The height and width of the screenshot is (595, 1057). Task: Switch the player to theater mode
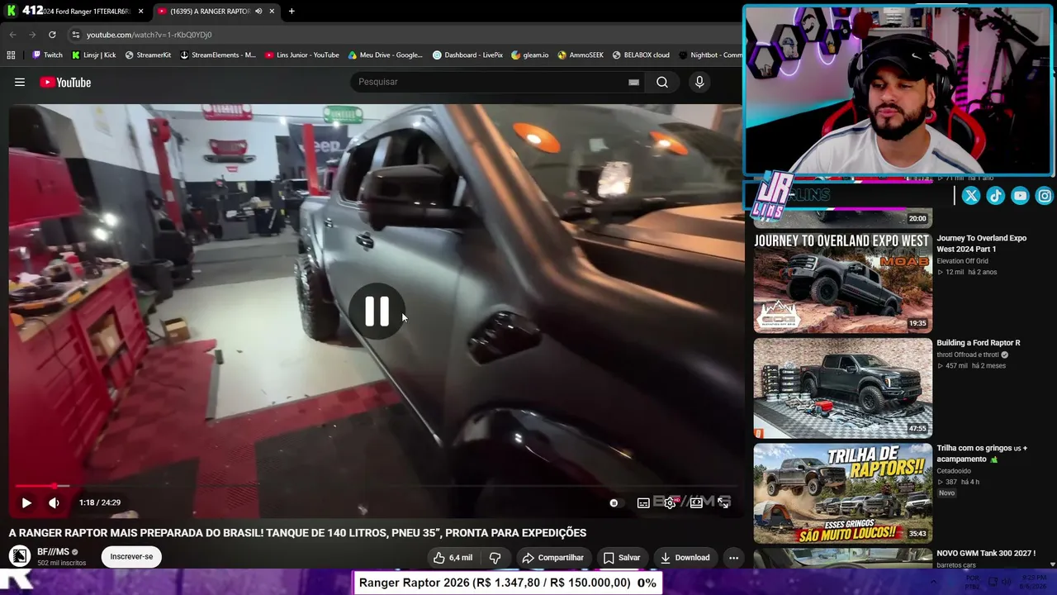[x=696, y=502]
